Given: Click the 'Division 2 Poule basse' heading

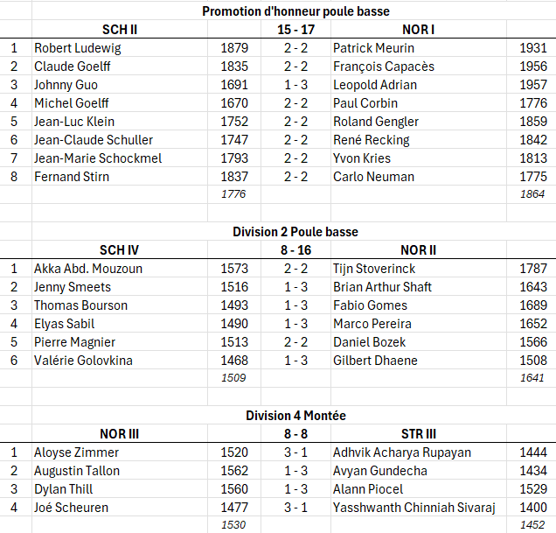Looking at the screenshot, I should (x=295, y=232).
